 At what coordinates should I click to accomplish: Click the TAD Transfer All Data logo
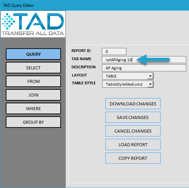pos(33,24)
